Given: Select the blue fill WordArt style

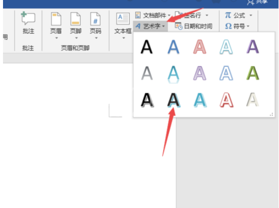Looking at the screenshot, I should [173, 47].
